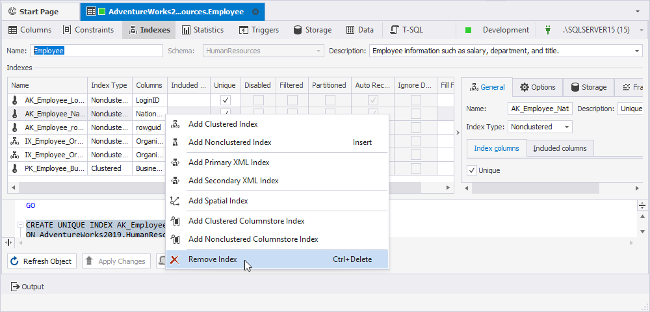This screenshot has height=312, width=650.
Task: Click the table Name input field
Action: tap(97, 51)
